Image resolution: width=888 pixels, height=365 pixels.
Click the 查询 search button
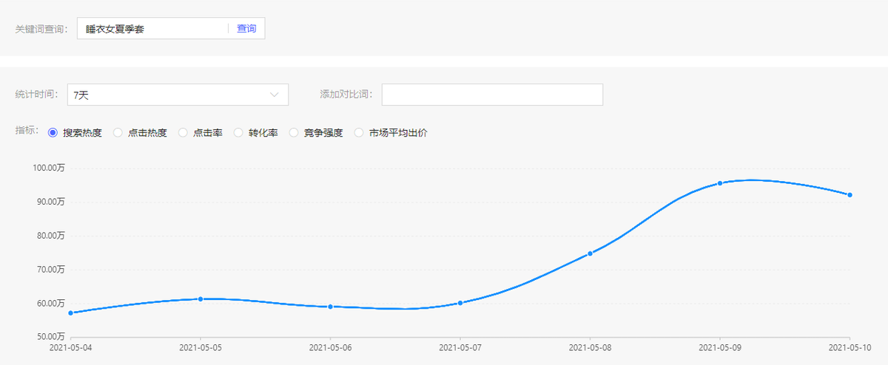coord(246,29)
